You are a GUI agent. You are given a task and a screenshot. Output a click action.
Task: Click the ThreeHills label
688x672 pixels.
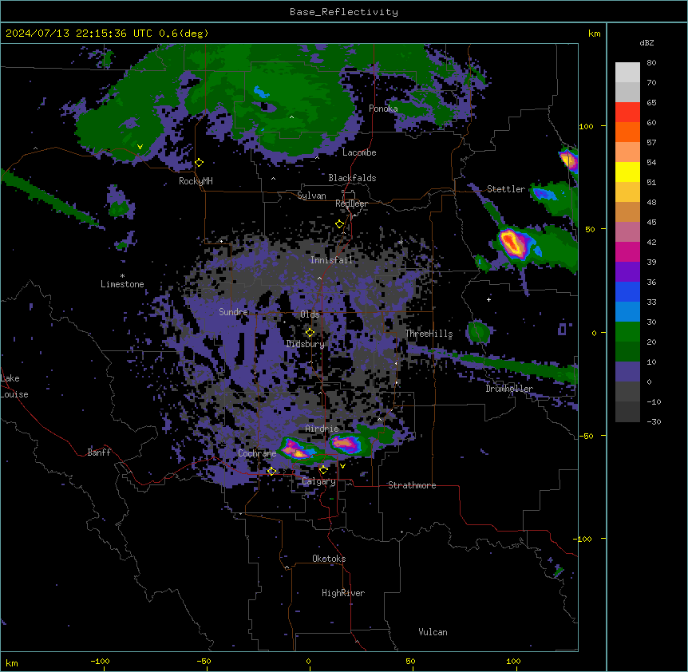point(429,334)
